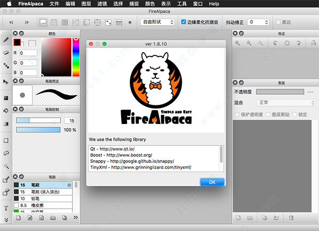Flip canvas view in navigator
The height and width of the screenshot is (231, 319).
(313, 43)
